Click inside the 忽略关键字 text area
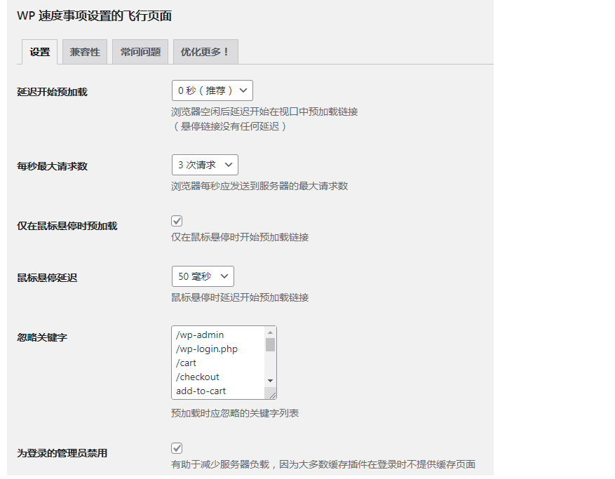Image resolution: width=615 pixels, height=479 pixels. pyautogui.click(x=217, y=363)
